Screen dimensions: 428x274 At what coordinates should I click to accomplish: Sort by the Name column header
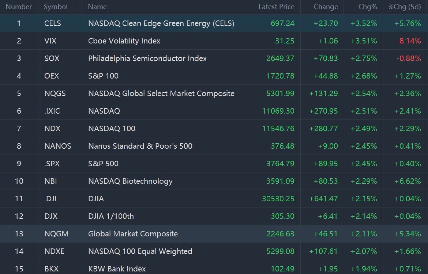[x=97, y=7]
